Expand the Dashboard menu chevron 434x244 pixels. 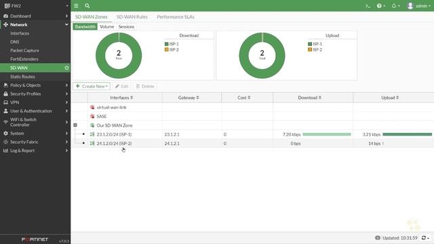pos(66,16)
